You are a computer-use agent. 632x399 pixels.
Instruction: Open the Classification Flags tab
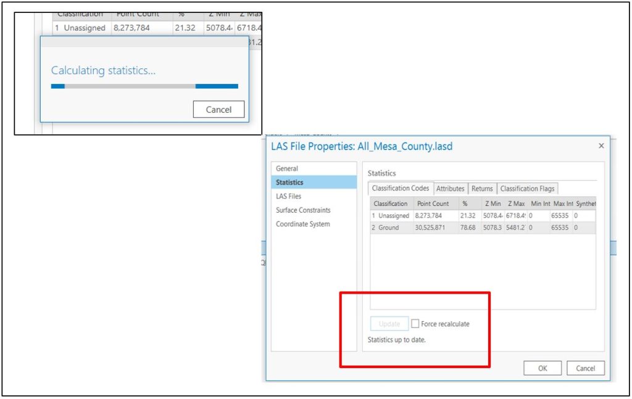[x=528, y=189]
